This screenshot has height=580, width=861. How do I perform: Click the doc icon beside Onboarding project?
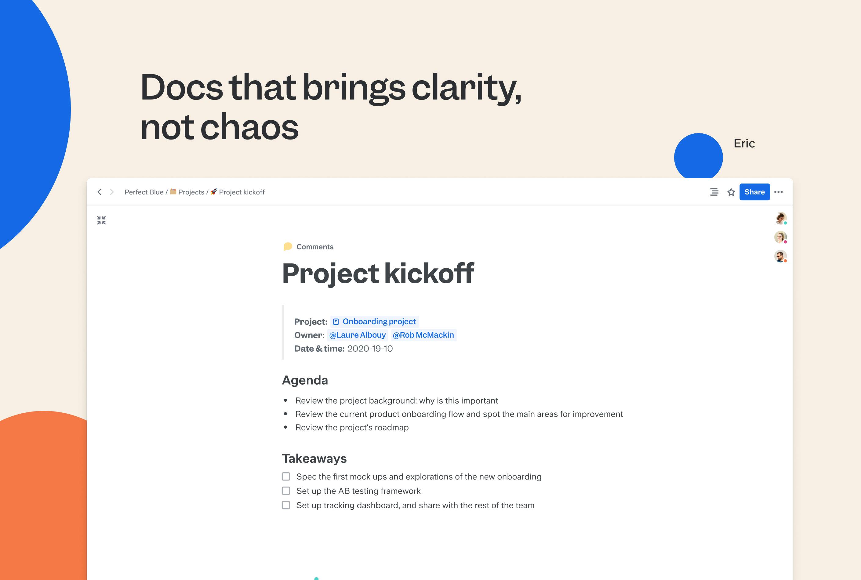[x=336, y=321]
